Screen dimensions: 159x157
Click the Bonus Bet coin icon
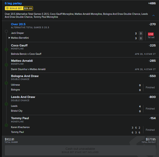[x=7, y=8]
